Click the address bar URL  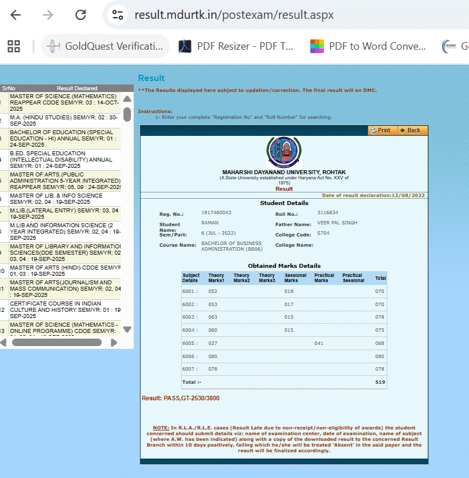click(x=234, y=15)
